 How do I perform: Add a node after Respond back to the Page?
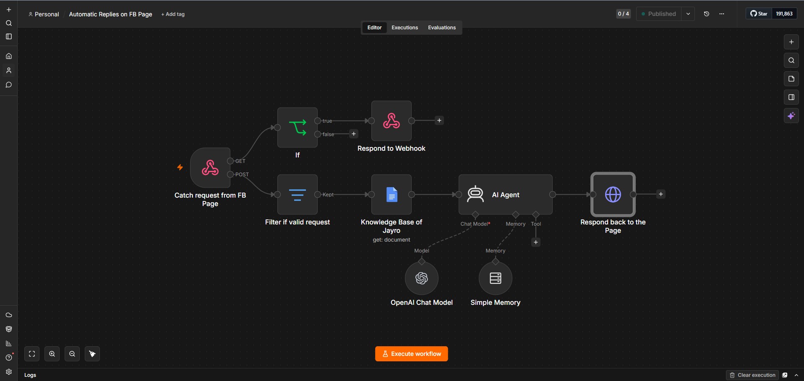(661, 194)
